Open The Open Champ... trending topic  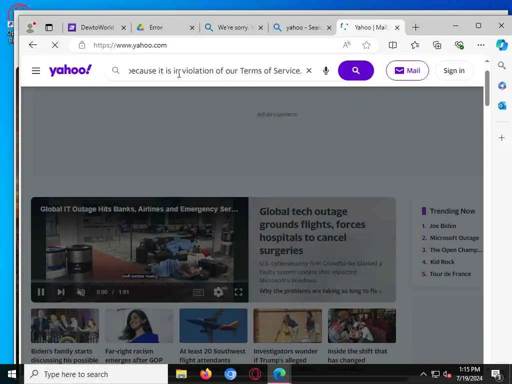[456, 250]
